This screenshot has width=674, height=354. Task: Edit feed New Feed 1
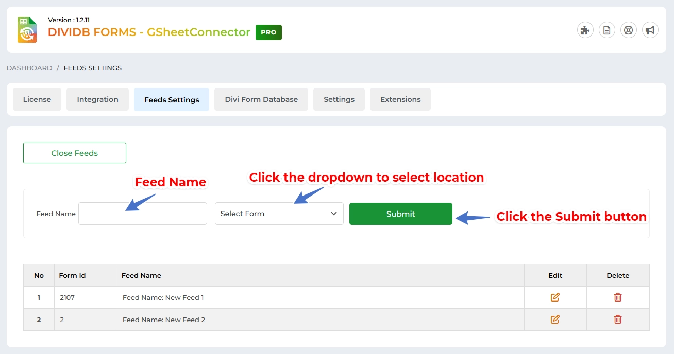tap(555, 297)
